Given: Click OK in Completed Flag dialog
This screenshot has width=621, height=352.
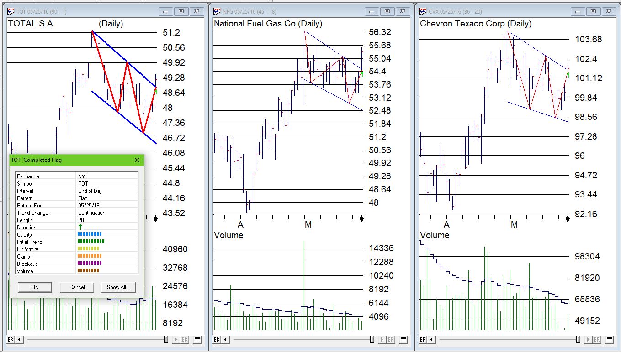Looking at the screenshot, I should [x=35, y=287].
